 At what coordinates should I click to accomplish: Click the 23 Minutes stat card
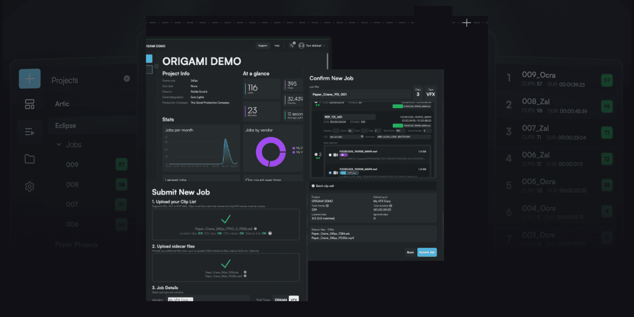coord(262,111)
